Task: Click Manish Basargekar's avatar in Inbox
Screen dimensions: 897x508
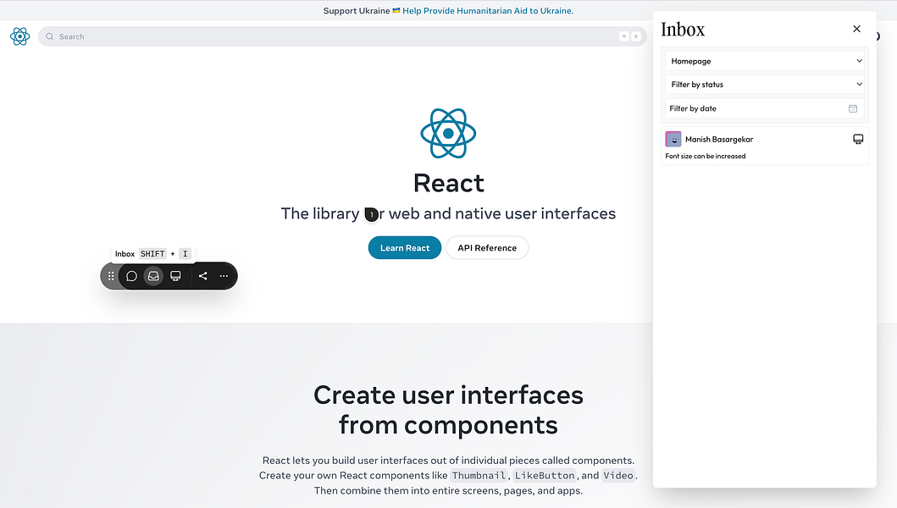Action: pos(673,139)
